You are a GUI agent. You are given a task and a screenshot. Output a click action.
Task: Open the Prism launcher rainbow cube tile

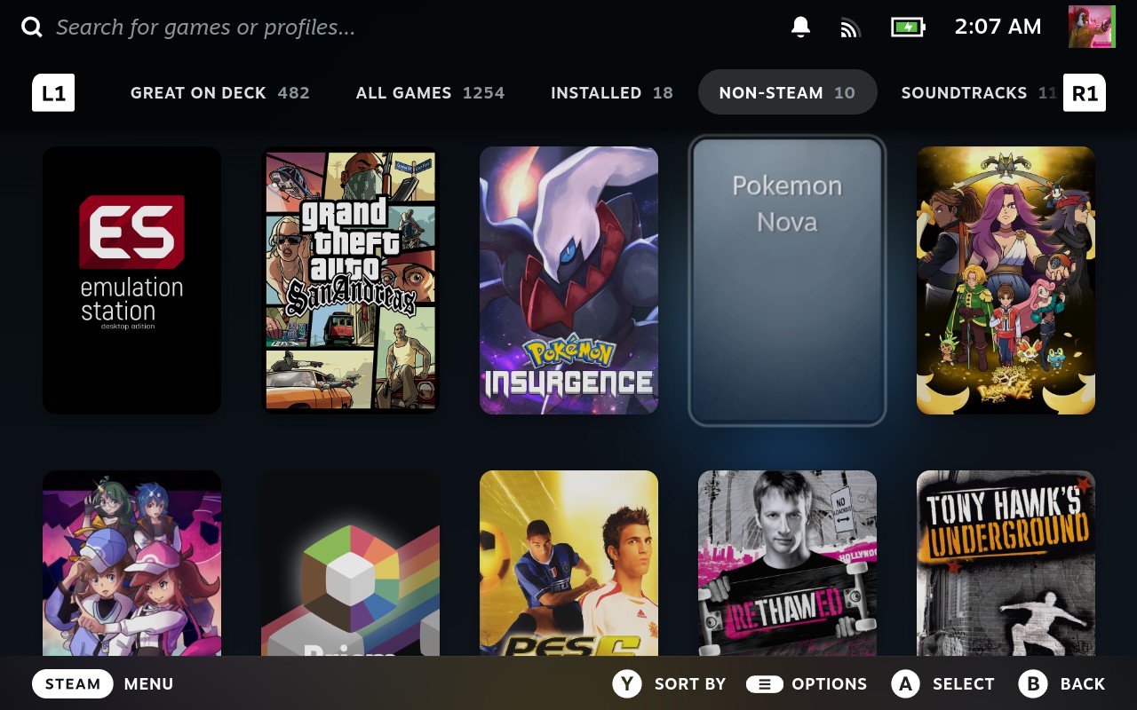click(350, 564)
